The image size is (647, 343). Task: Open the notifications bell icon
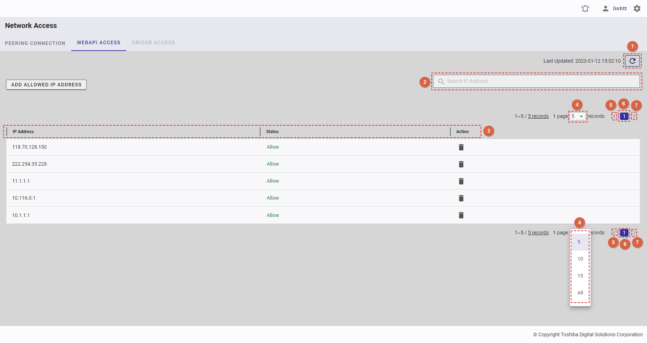(x=585, y=8)
